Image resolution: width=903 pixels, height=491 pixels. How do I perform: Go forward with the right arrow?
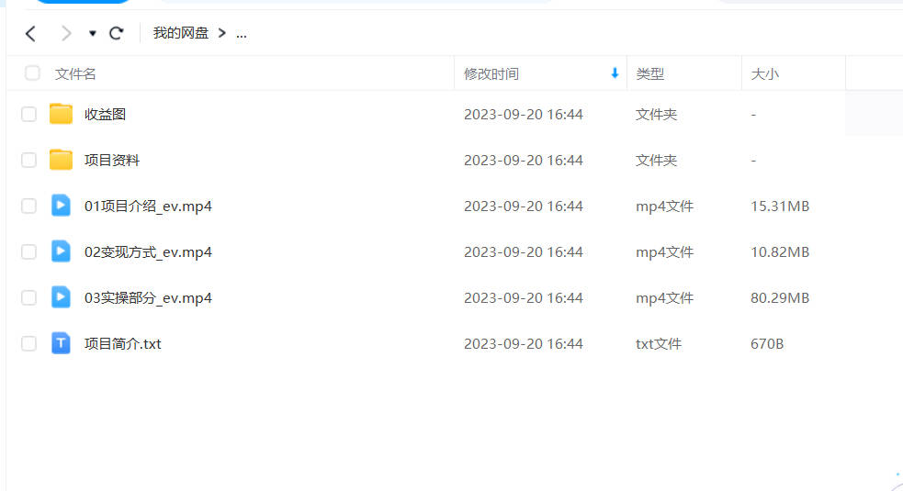(x=66, y=34)
